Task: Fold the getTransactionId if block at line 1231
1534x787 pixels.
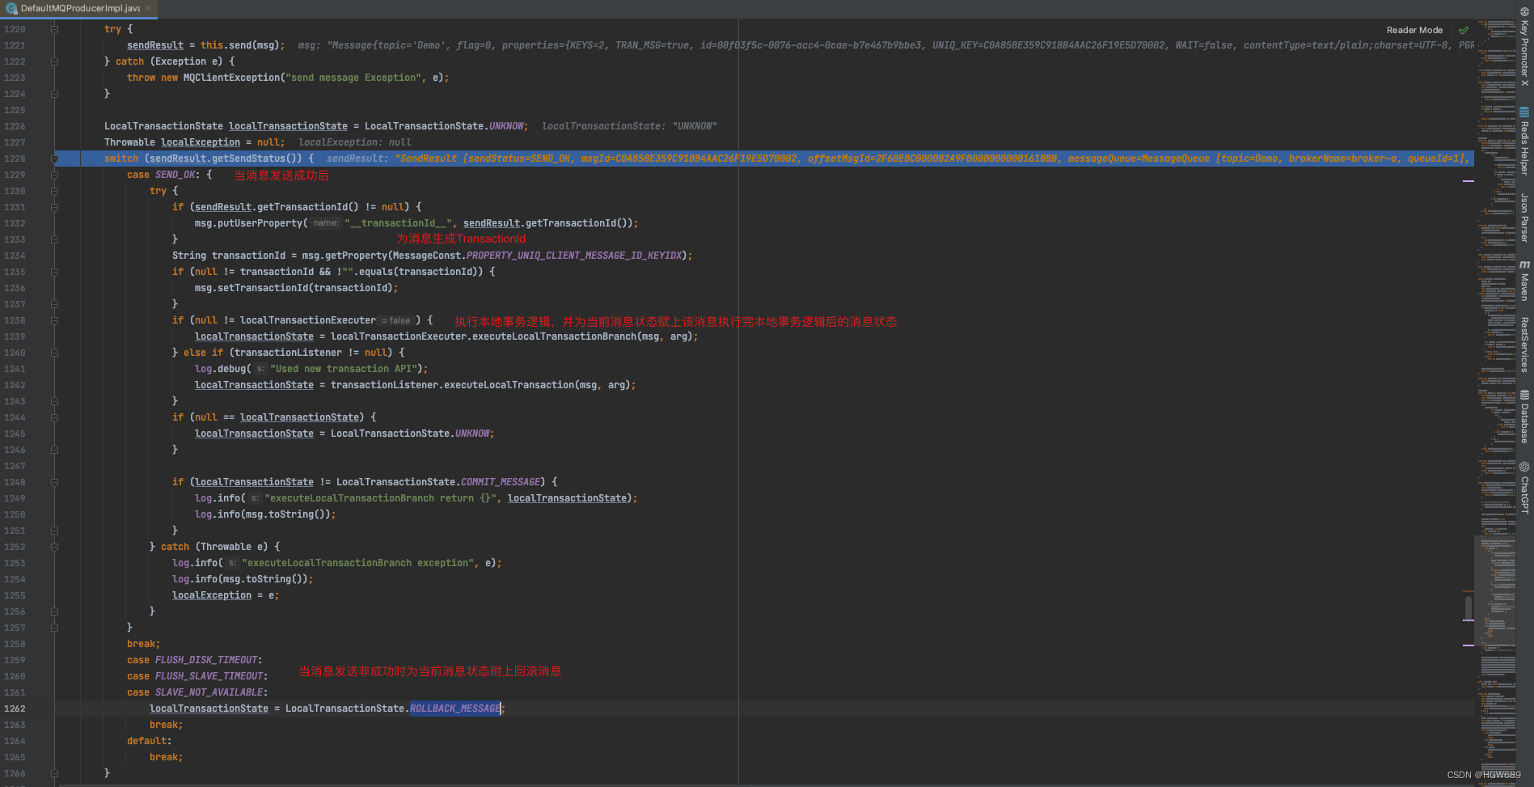Action: (x=54, y=207)
